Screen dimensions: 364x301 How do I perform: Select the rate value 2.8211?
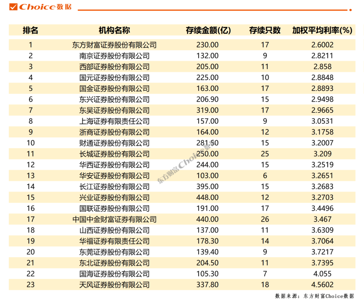pos(322,56)
